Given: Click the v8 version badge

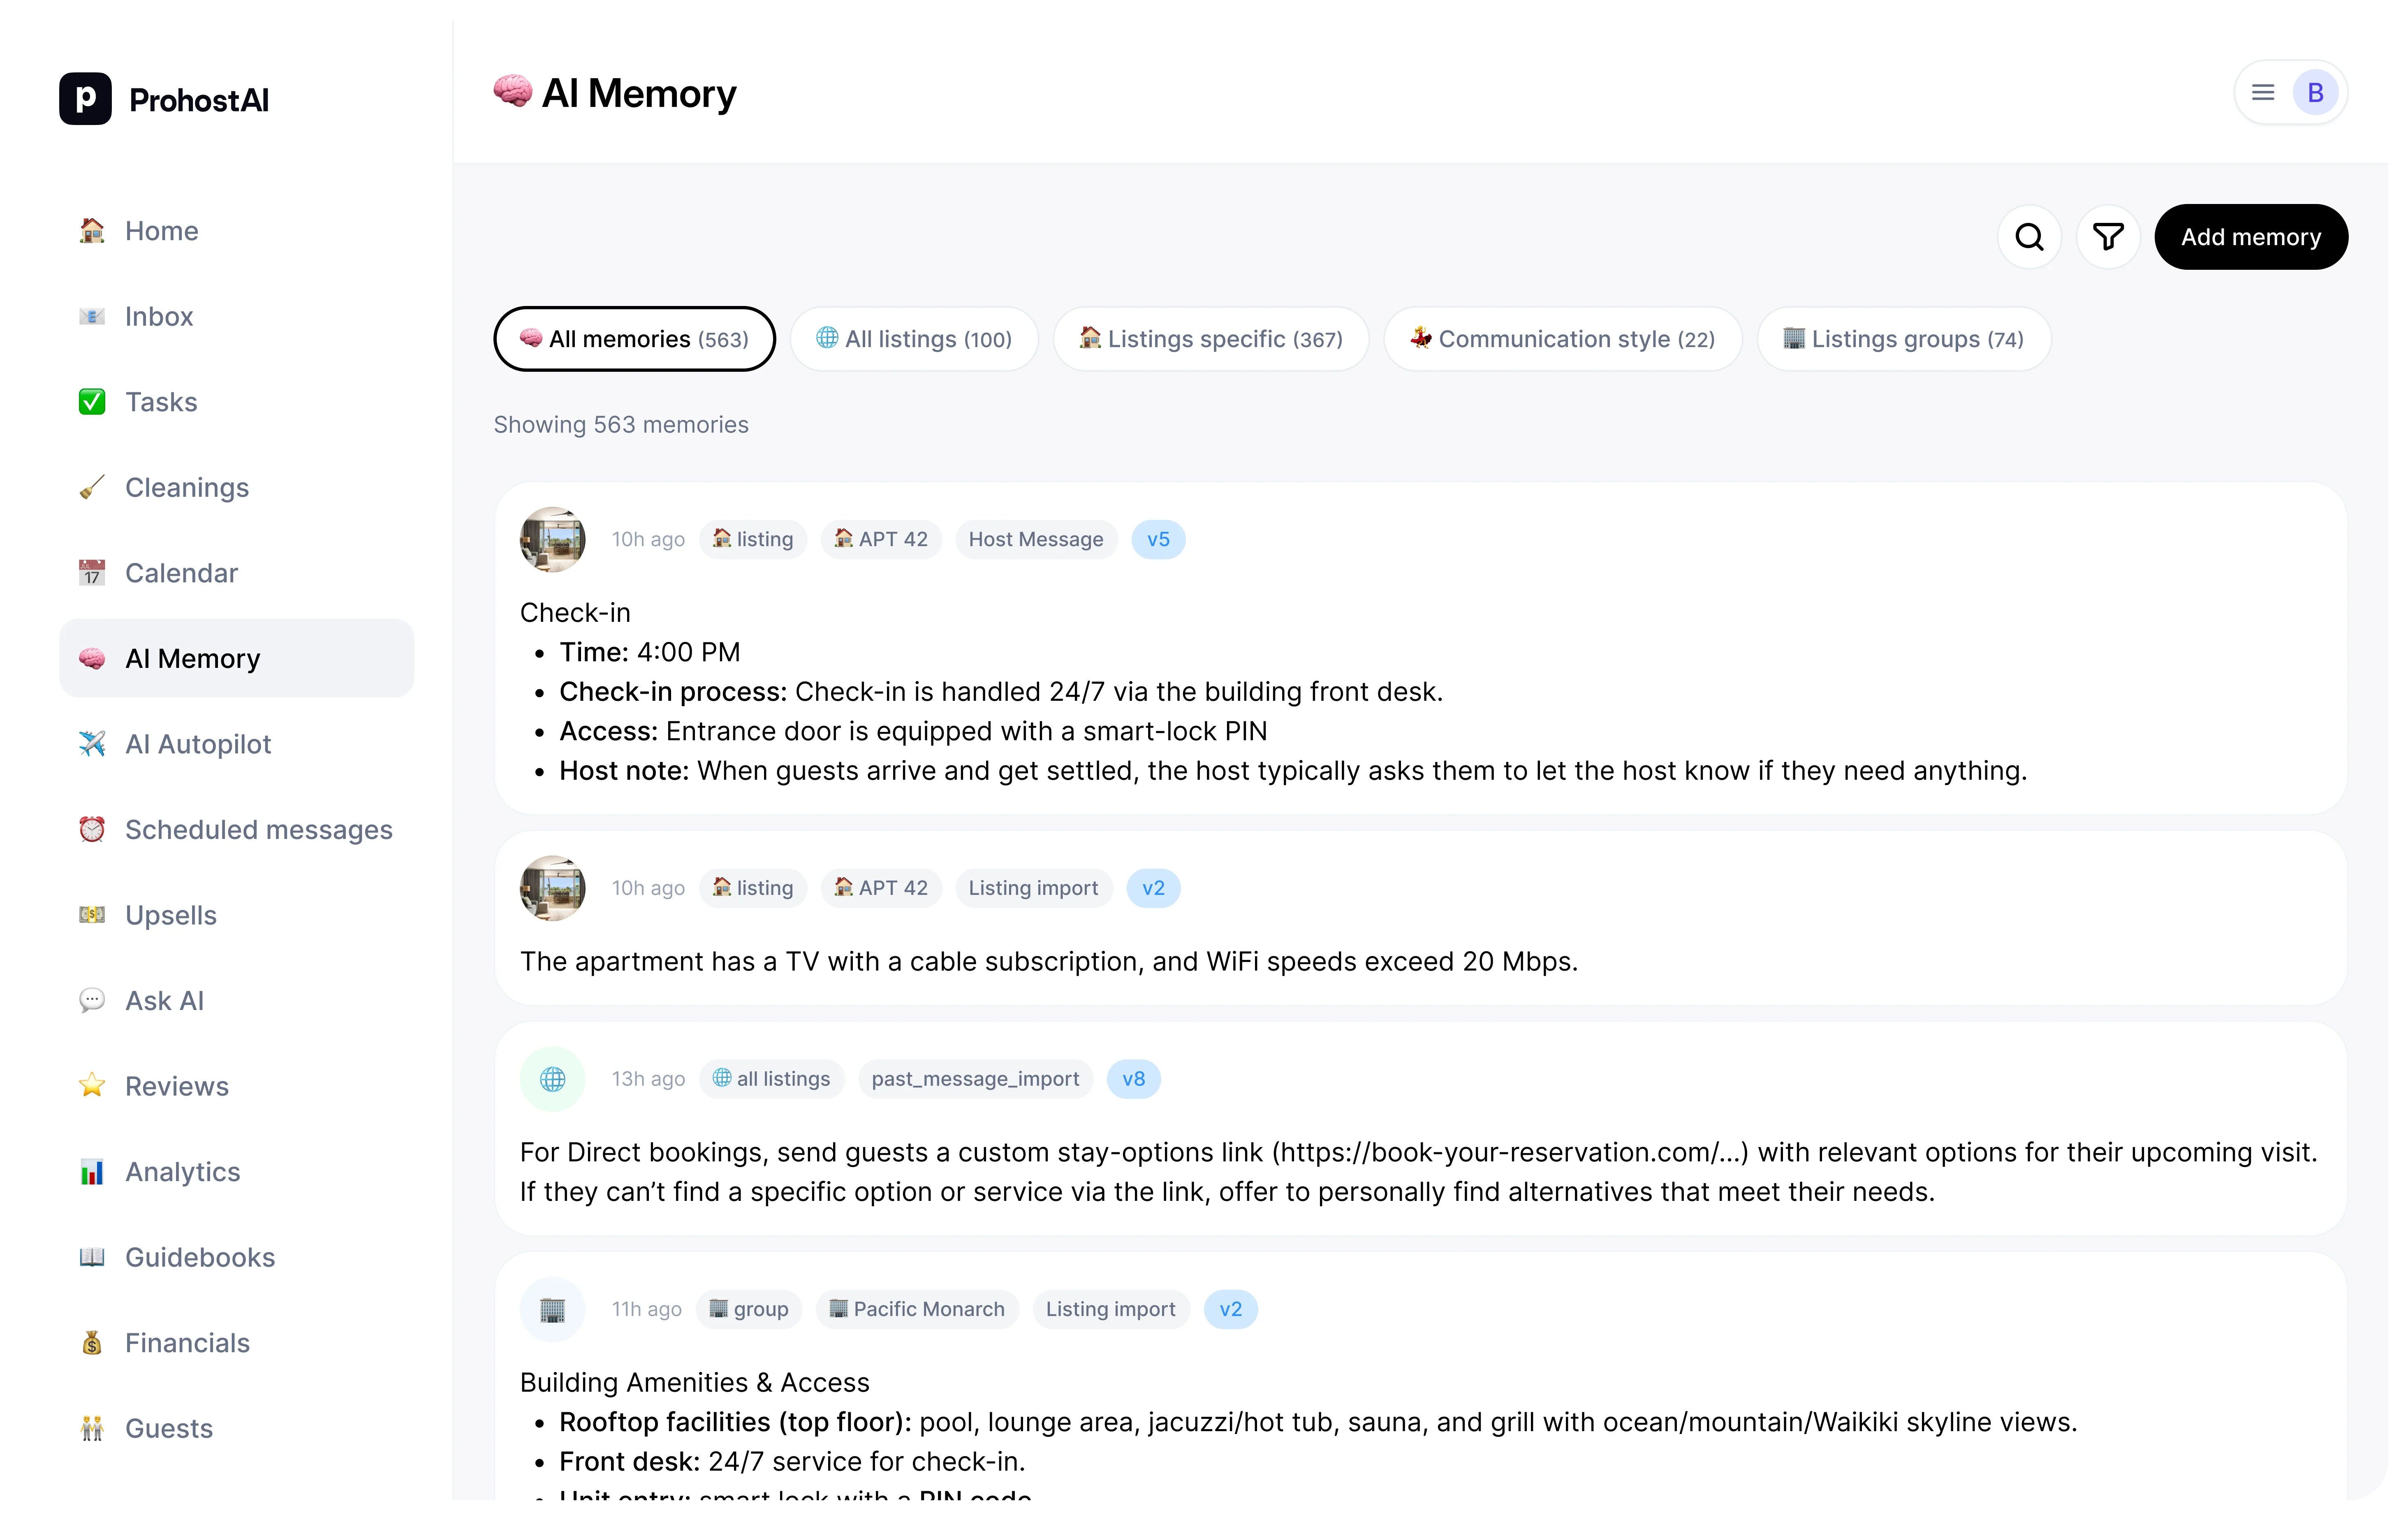Looking at the screenshot, I should (x=1133, y=1079).
